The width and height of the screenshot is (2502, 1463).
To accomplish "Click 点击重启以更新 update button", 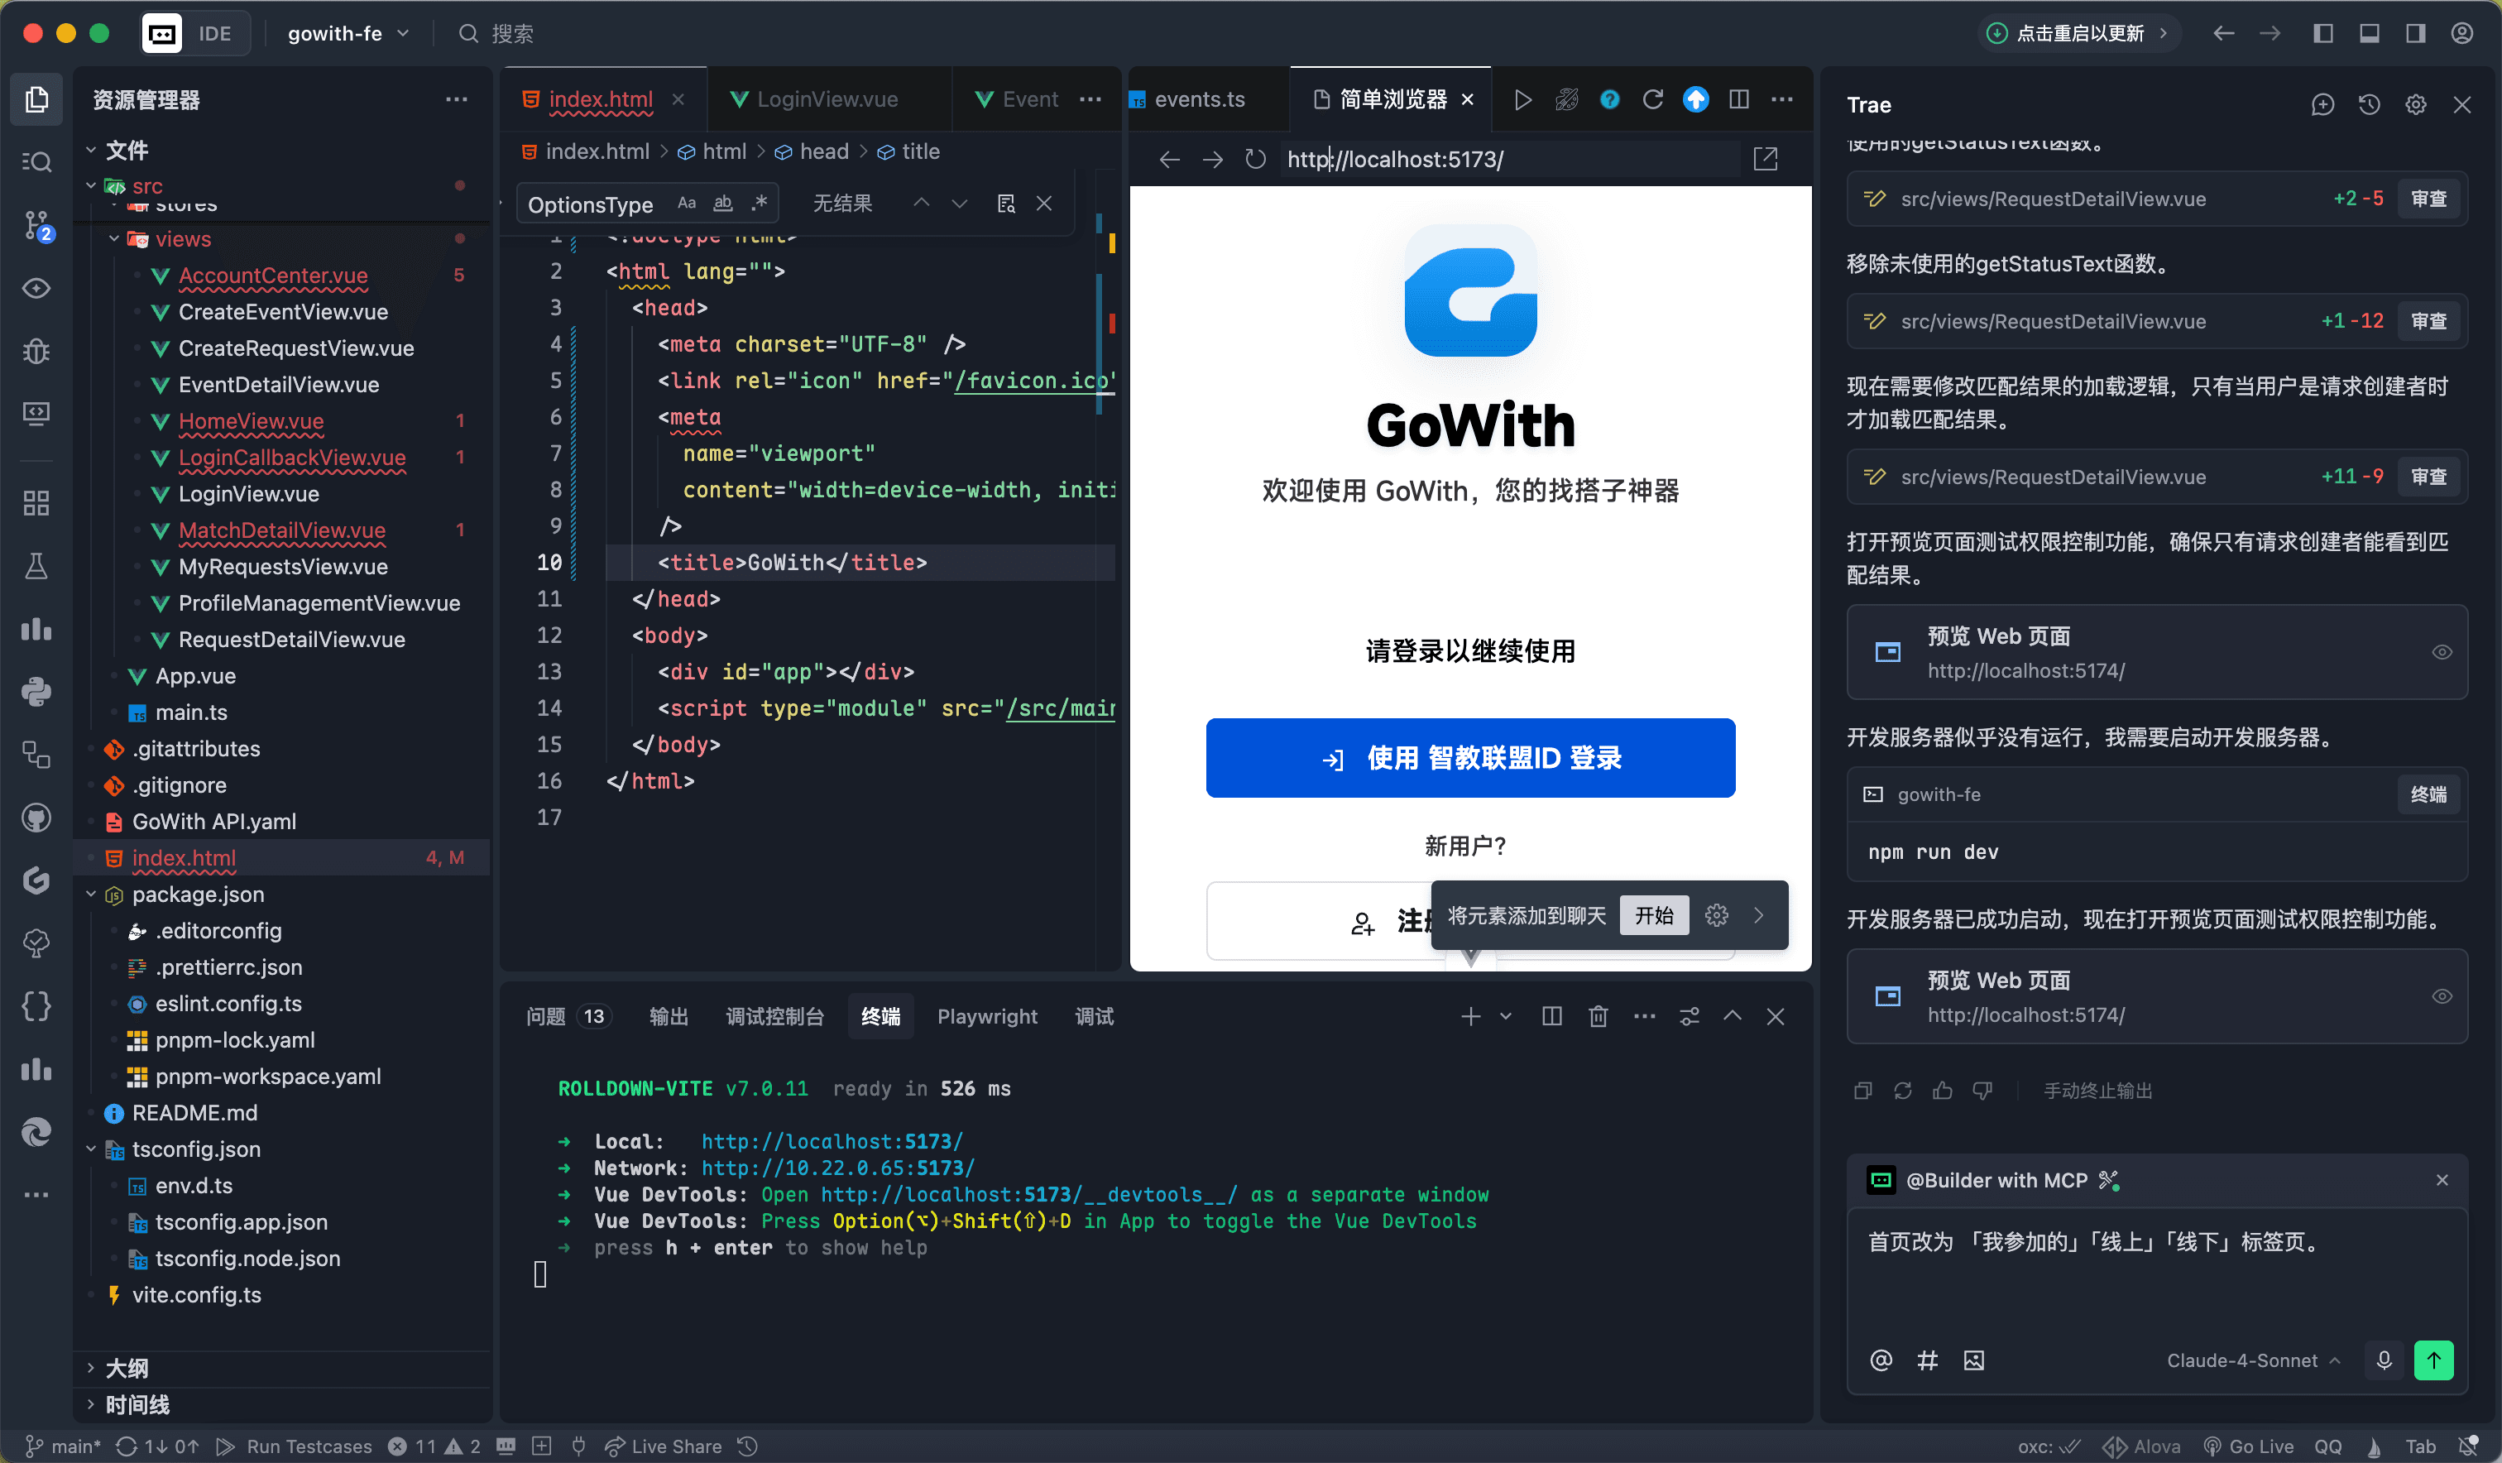I will pos(2080,34).
